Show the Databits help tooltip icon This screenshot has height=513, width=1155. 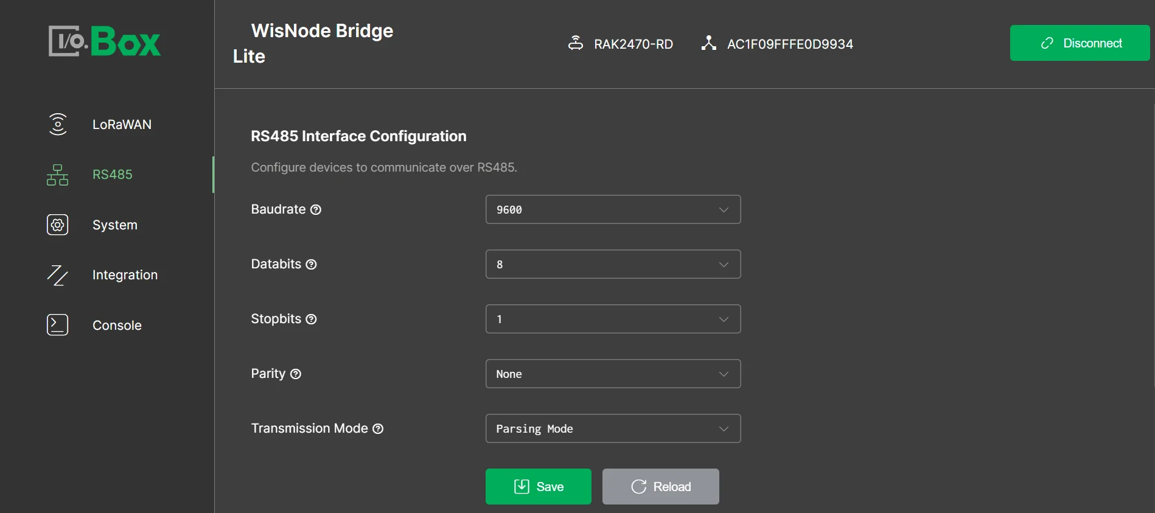click(312, 265)
